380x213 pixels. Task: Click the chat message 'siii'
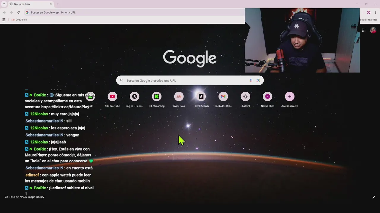(69, 121)
